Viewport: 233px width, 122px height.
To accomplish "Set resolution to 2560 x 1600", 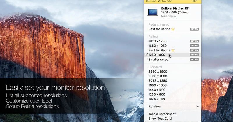I will [x=173, y=76].
